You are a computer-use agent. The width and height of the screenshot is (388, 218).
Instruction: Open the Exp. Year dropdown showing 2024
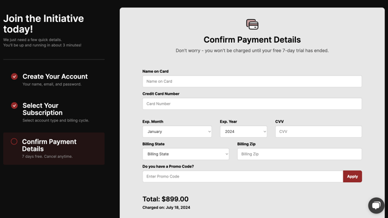click(243, 131)
